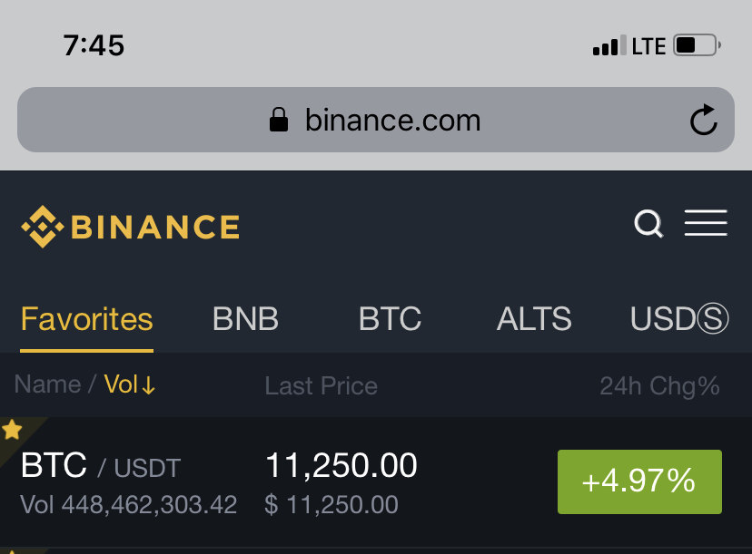Select the Favorites tab
752x554 pixels.
point(87,319)
